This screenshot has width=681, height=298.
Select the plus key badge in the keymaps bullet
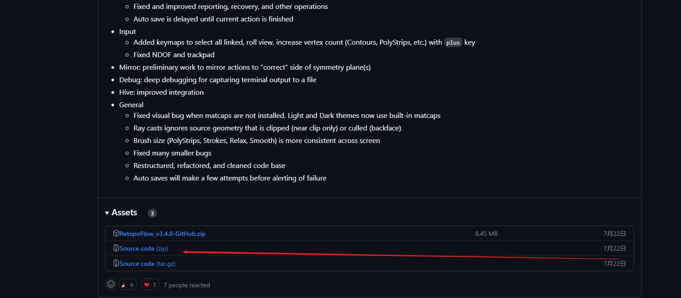(453, 42)
